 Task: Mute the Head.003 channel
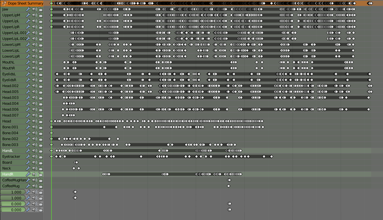(x=34, y=98)
